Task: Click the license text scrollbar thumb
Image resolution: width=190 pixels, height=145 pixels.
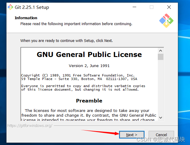Action: coord(160,57)
